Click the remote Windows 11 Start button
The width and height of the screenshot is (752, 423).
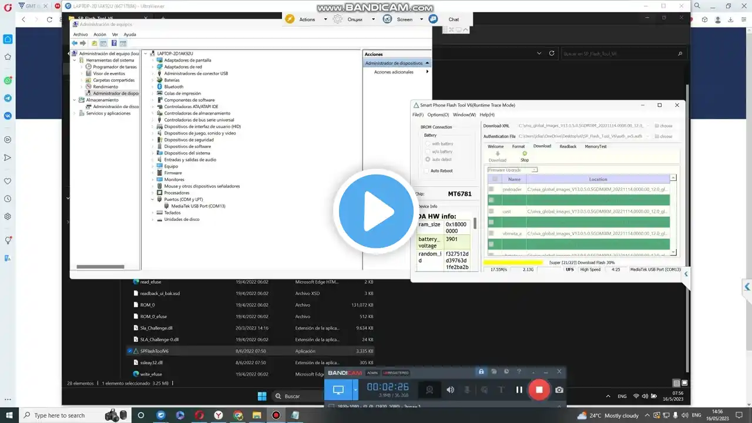click(x=261, y=396)
